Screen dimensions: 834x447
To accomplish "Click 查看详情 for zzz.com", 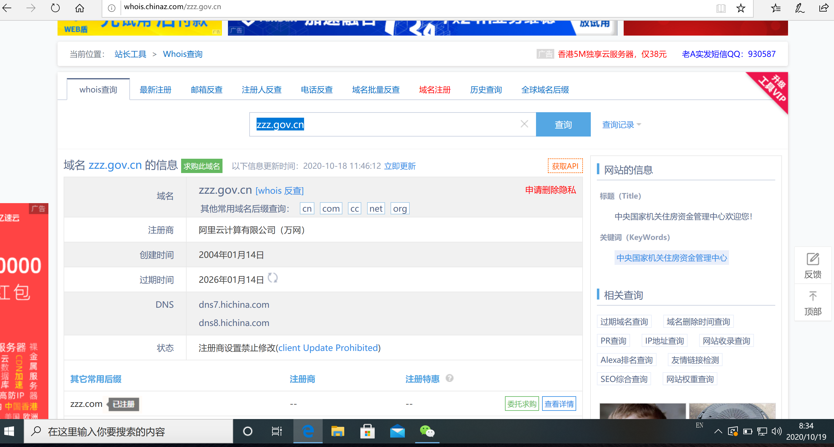I will (x=559, y=404).
